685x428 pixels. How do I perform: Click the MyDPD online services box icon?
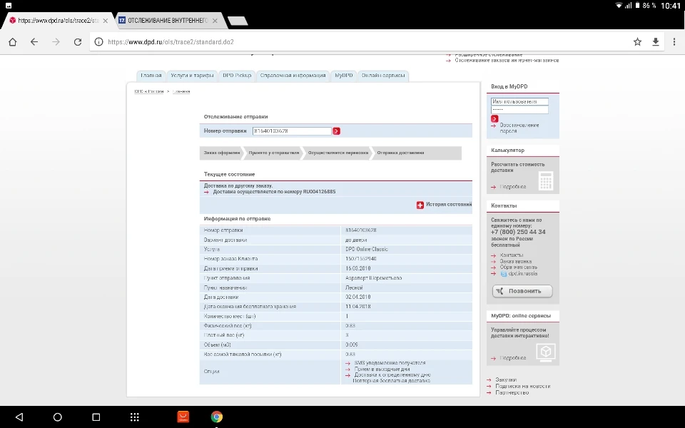tap(546, 352)
